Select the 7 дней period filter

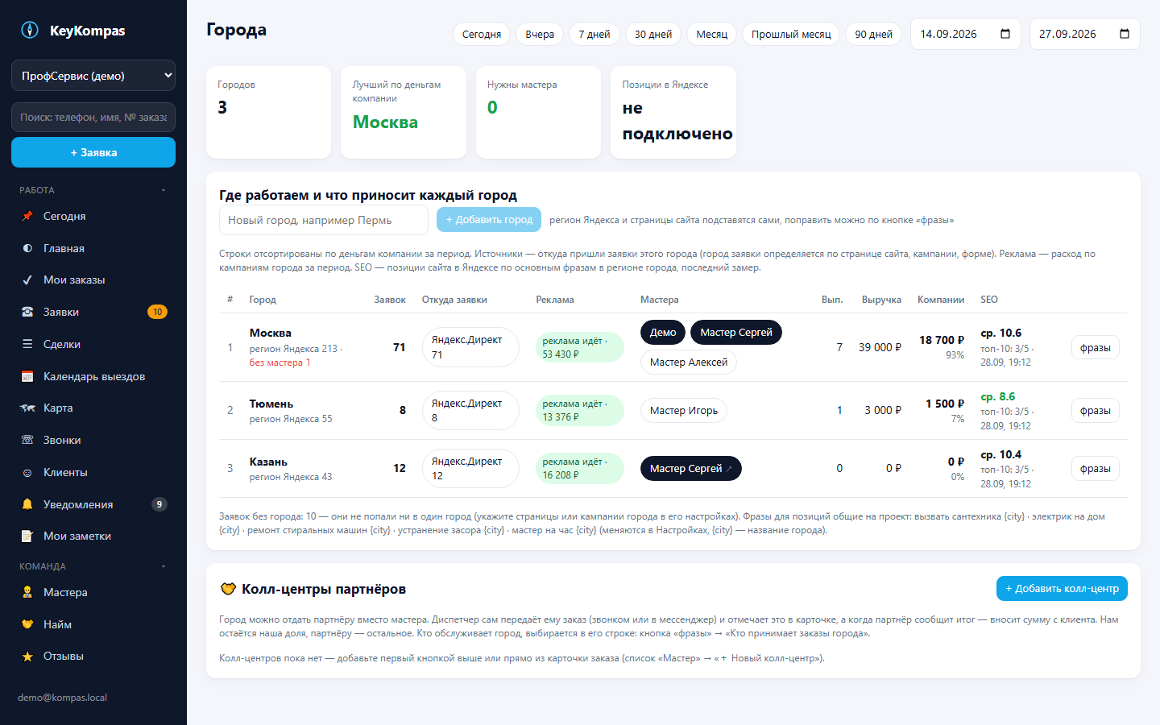click(594, 34)
